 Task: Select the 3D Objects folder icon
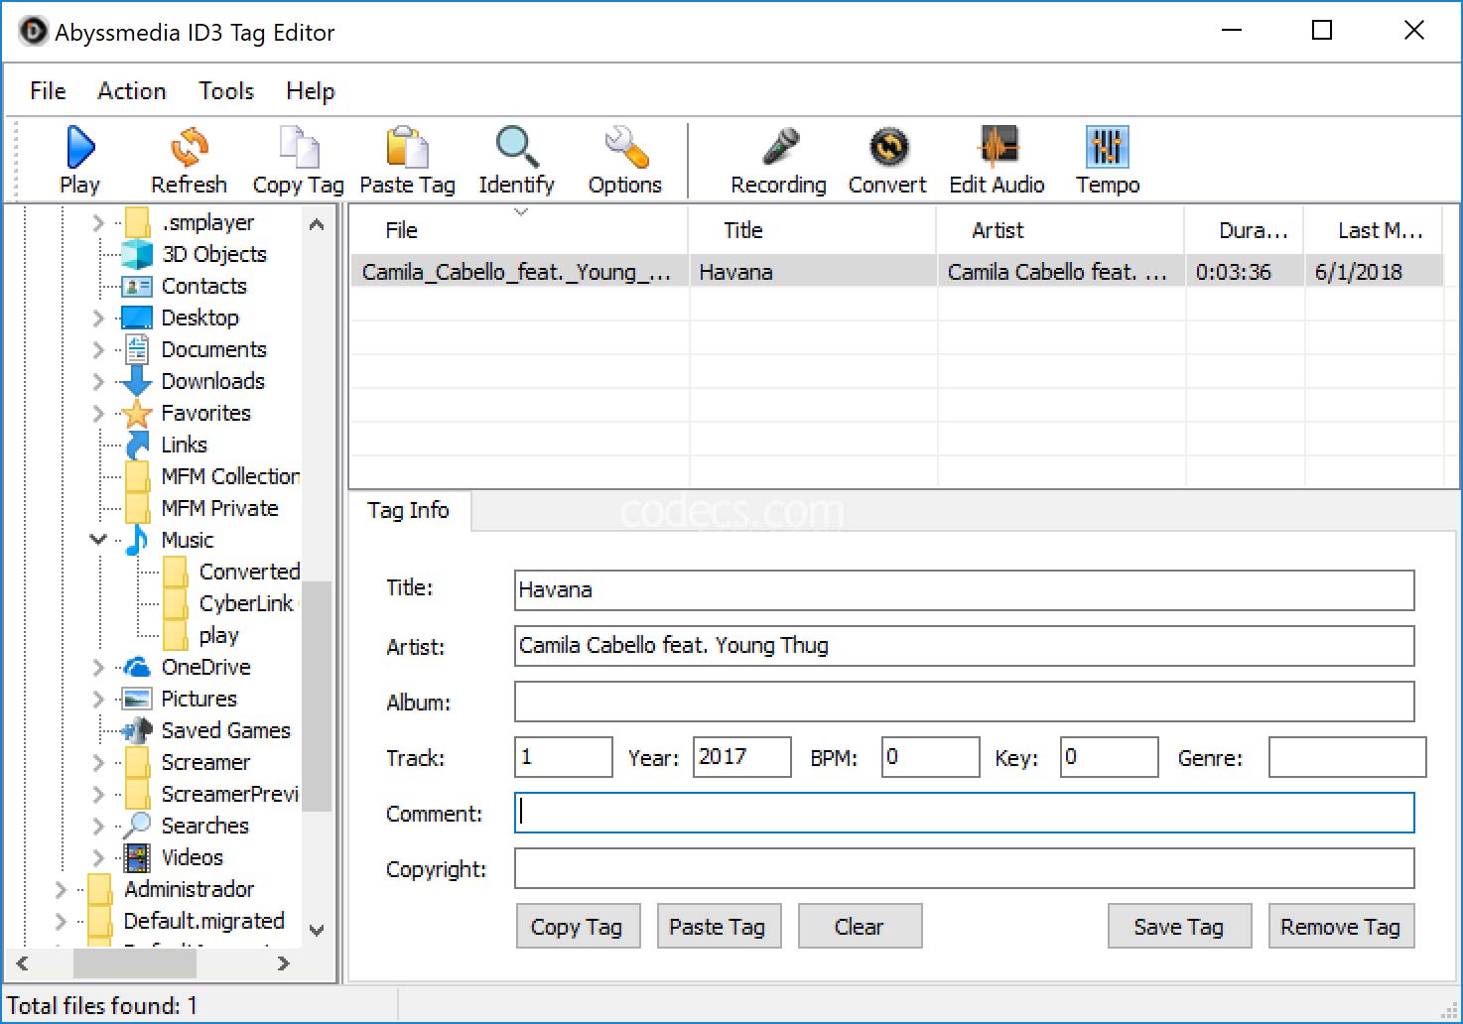coord(137,254)
